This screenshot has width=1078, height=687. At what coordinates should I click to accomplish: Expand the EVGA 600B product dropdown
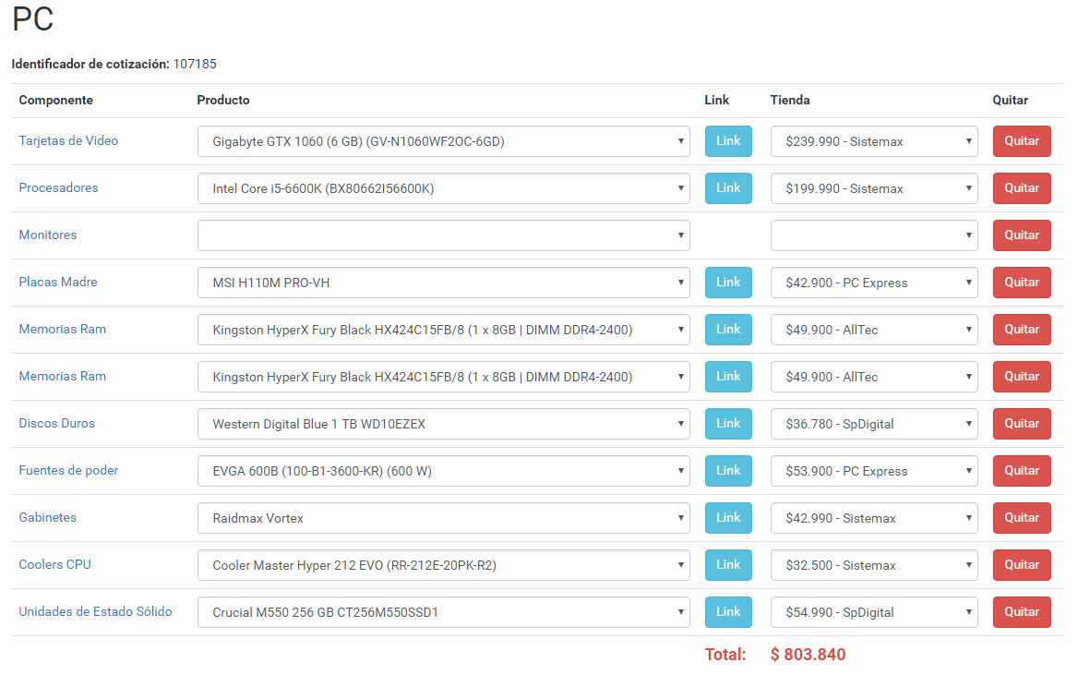click(x=443, y=471)
